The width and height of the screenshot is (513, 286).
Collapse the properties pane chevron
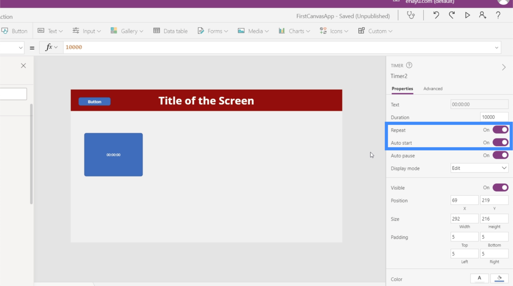[504, 67]
